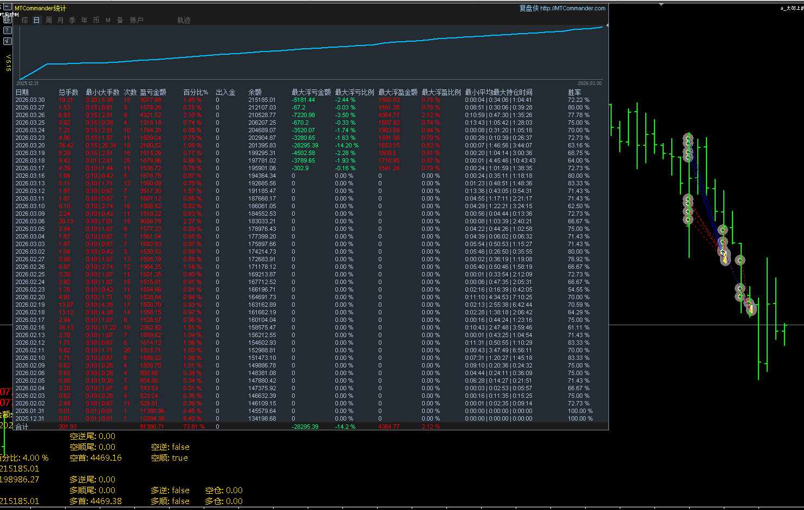This screenshot has height=510, width=804.
Task: Switch to the 年 yearly tab
Action: tap(85, 20)
